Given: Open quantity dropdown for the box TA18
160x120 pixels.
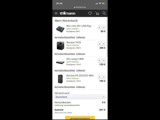Looking at the screenshot, I should tap(101, 44).
